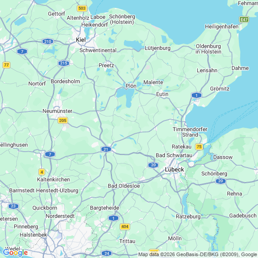This screenshot has width=258, height=258.
Task: Click the Google logo
Action: [16, 253]
